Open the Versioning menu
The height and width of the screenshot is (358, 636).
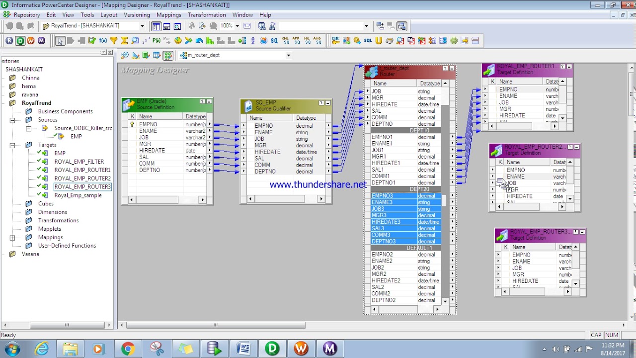point(137,15)
